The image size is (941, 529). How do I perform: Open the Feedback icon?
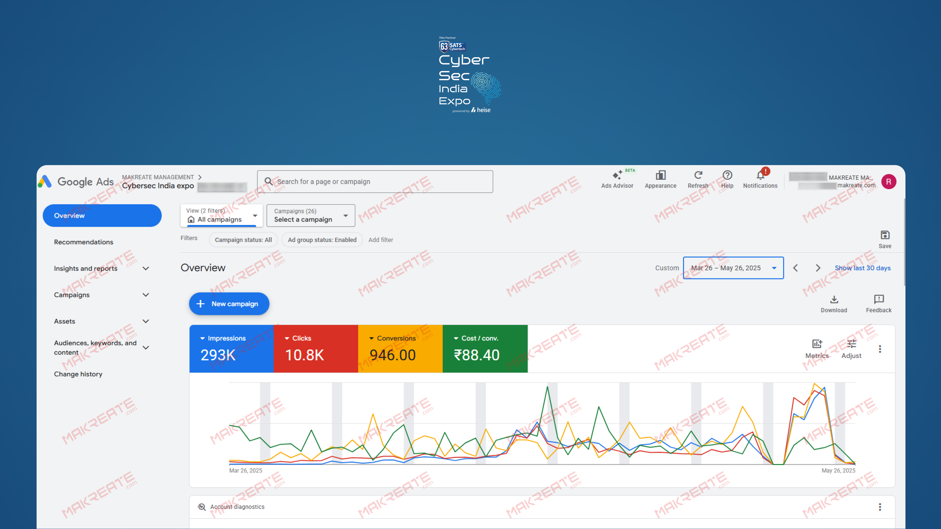(879, 300)
